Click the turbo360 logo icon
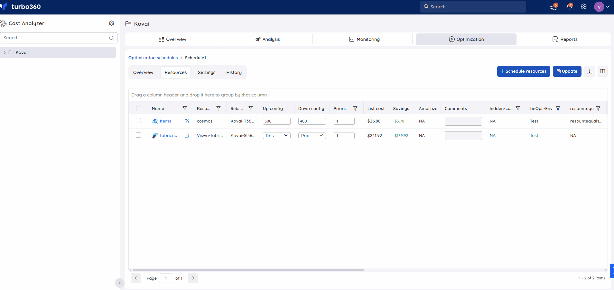 tap(4, 7)
